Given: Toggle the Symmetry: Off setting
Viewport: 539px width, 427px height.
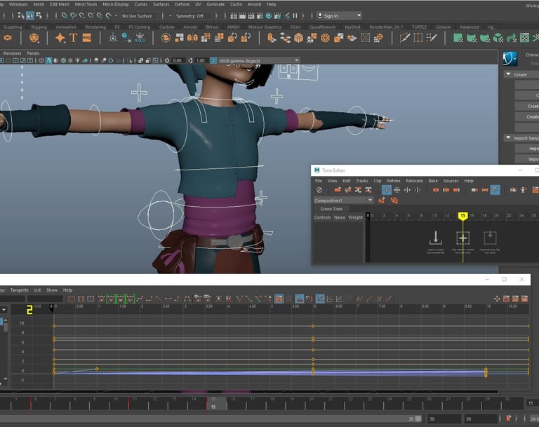Looking at the screenshot, I should [x=189, y=15].
